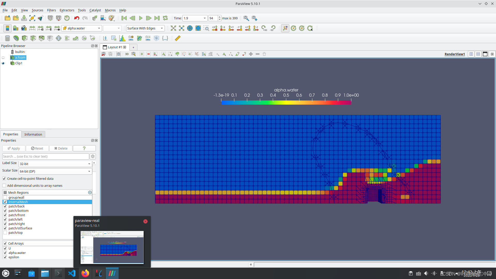Click the Undo arrow icon
This screenshot has height=279, width=496.
[x=76, y=18]
